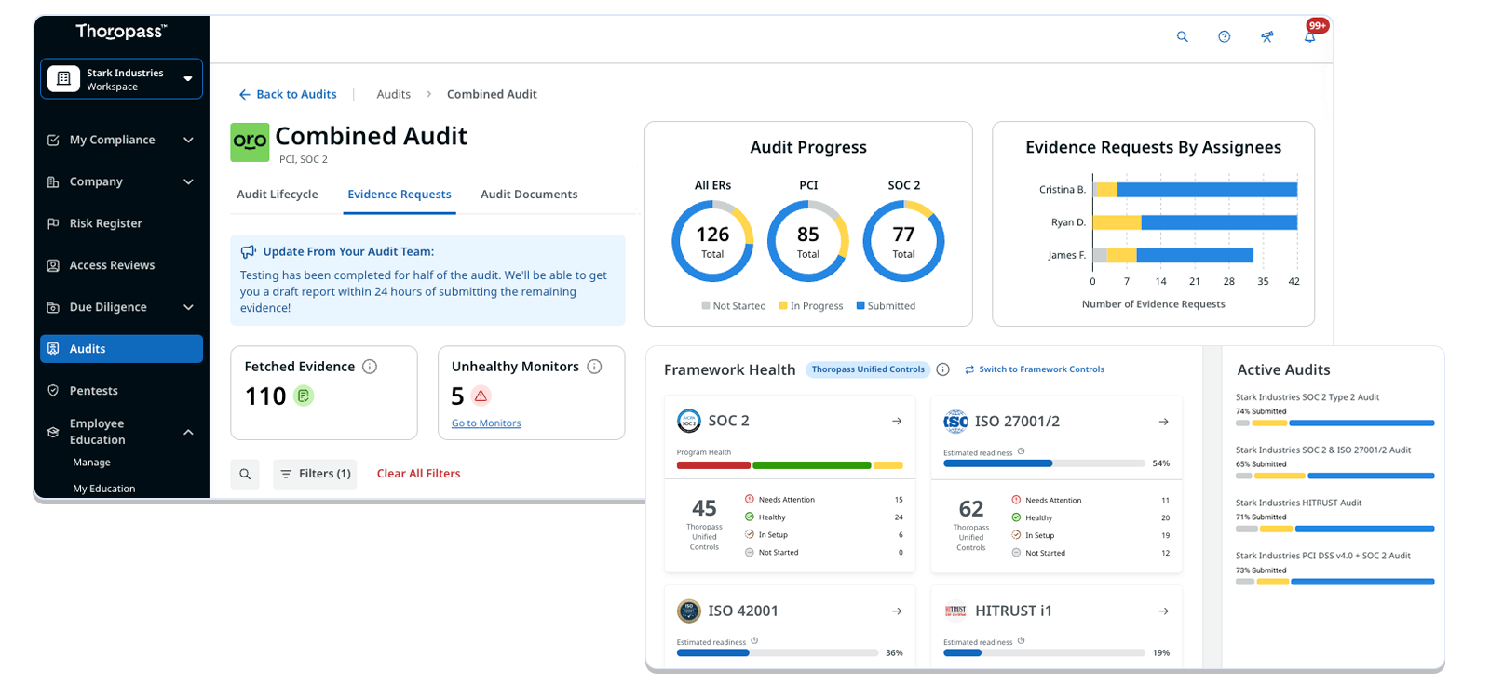Click the Risk Register flag icon
1490x698 pixels.
(x=53, y=223)
